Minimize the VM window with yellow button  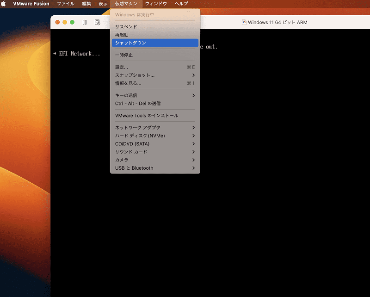65,22
